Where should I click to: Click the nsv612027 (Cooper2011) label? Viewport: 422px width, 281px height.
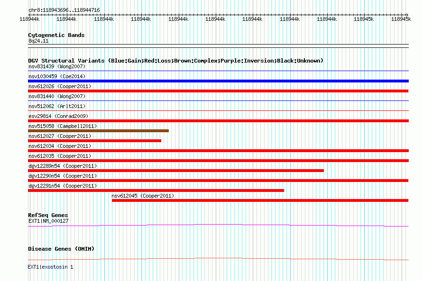pyautogui.click(x=60, y=136)
